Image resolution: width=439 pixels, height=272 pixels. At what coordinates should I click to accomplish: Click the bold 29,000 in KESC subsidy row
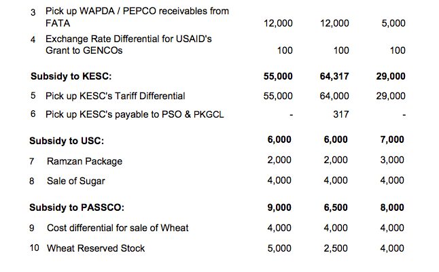tap(391, 76)
